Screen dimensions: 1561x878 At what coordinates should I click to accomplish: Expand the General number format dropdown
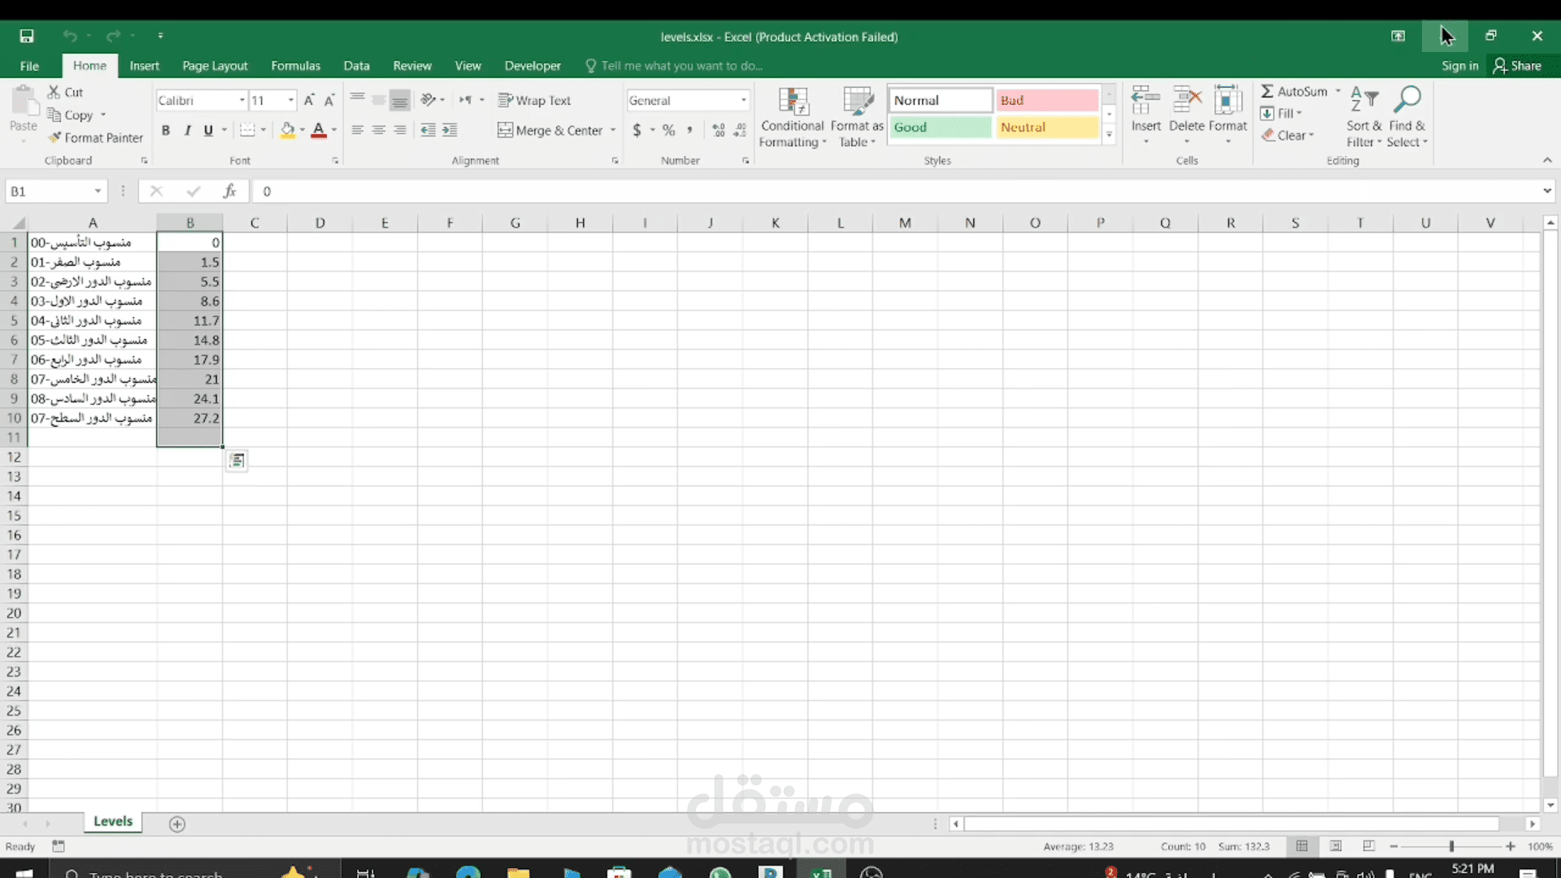[743, 100]
